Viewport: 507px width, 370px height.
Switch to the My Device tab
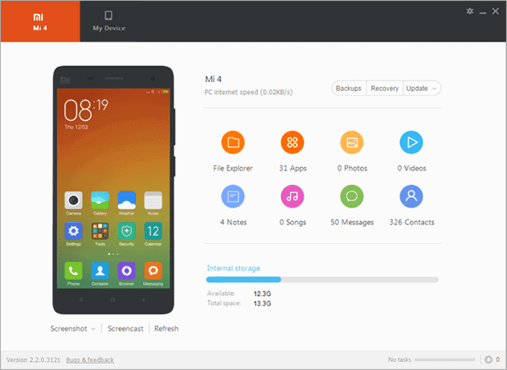point(109,22)
